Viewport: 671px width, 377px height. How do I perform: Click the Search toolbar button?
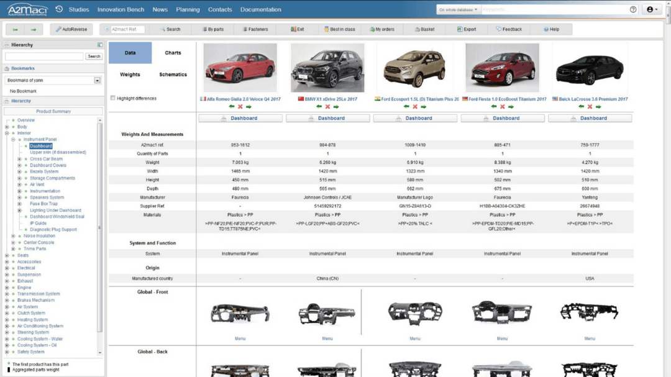pyautogui.click(x=170, y=30)
